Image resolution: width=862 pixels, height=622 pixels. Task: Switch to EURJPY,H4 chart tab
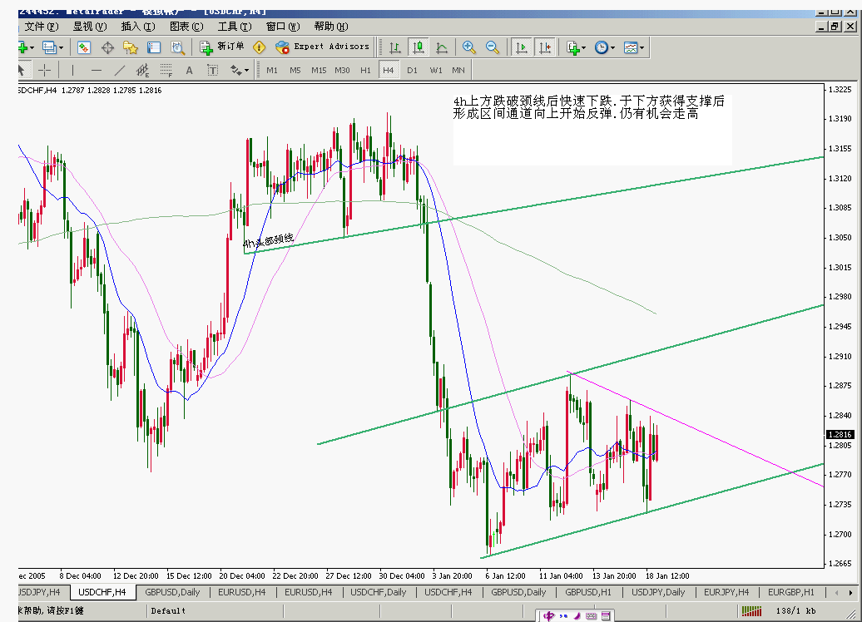[726, 592]
